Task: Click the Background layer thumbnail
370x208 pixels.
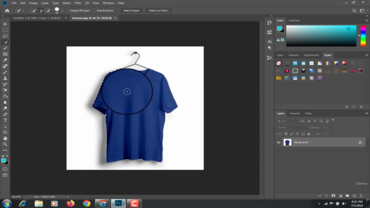Action: (287, 143)
